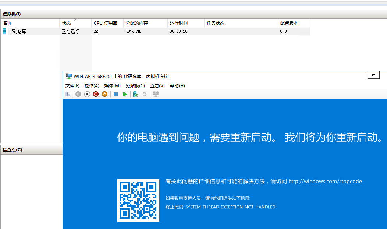Click the grayed-out Start VM power icon
This screenshot has height=229, width=387.
click(x=78, y=94)
